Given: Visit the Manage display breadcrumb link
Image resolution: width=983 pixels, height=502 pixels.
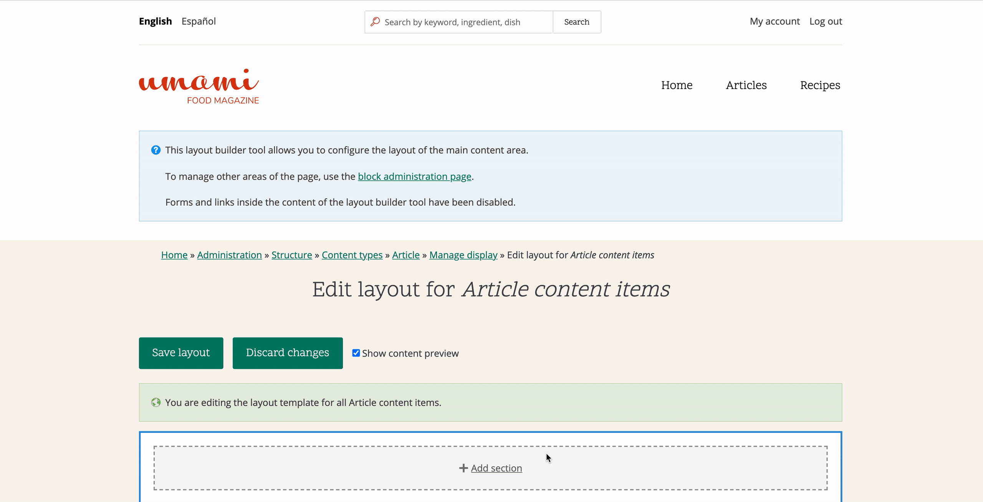Looking at the screenshot, I should (x=463, y=255).
